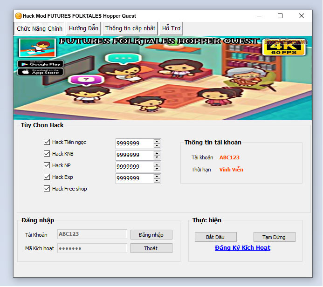Maximize the Hack Mod window

[280, 16]
